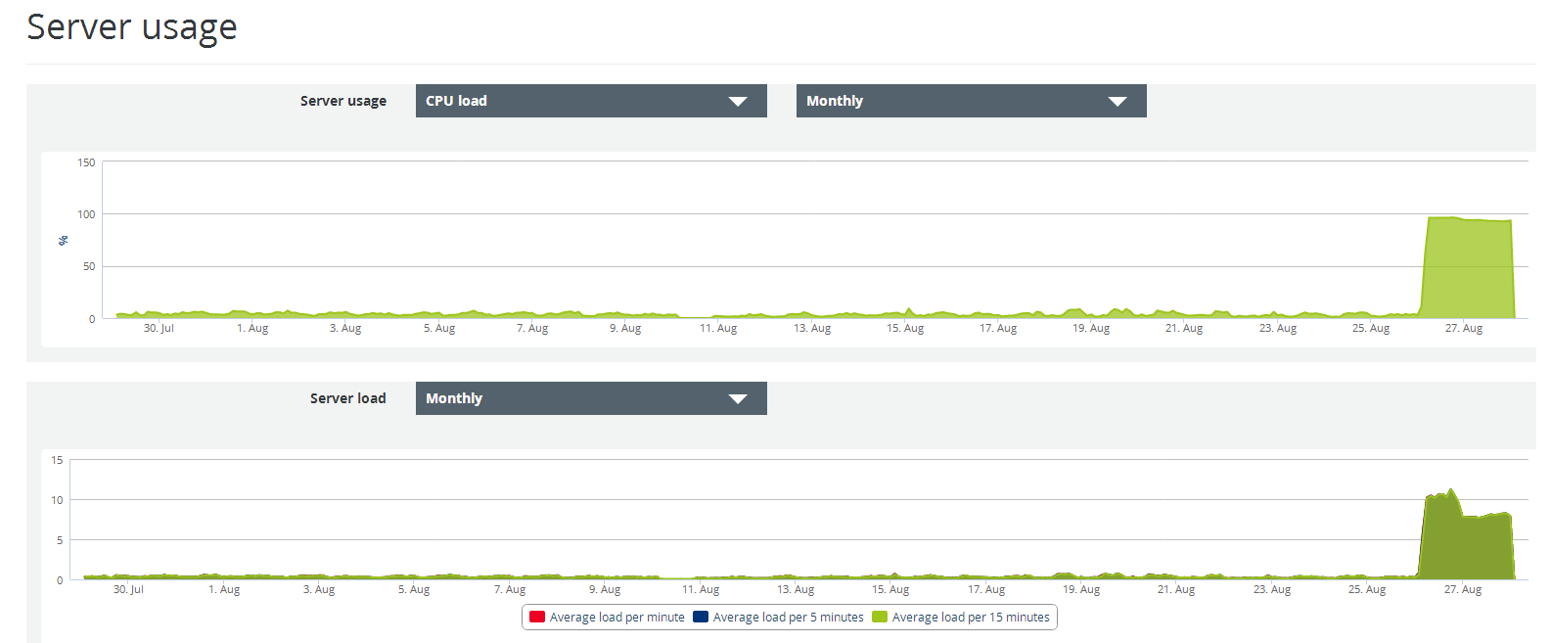This screenshot has width=1551, height=643.
Task: Click the 30. Jul label on CPU chart
Action: click(x=159, y=328)
